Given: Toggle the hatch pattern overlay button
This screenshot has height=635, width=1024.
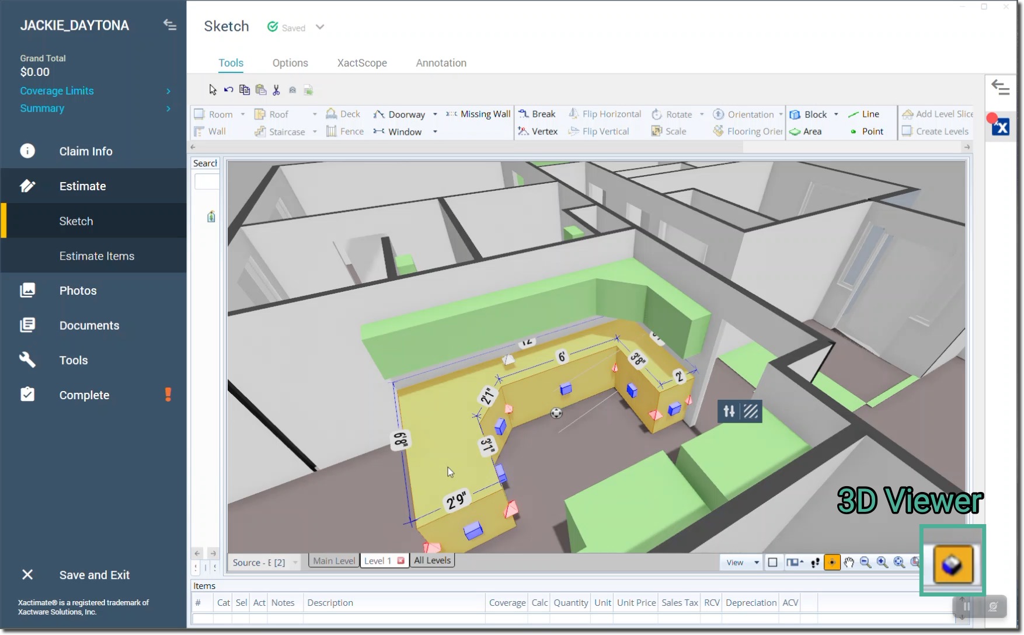Looking at the screenshot, I should (x=751, y=411).
